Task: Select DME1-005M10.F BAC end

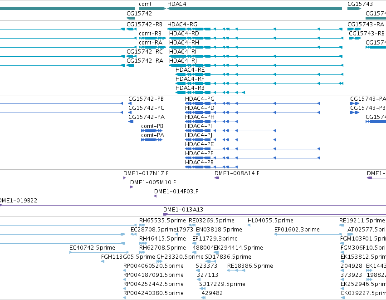Action: tap(132, 187)
